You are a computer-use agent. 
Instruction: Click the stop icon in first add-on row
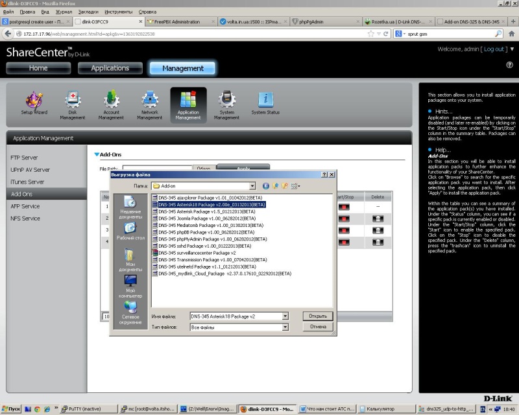point(344,207)
